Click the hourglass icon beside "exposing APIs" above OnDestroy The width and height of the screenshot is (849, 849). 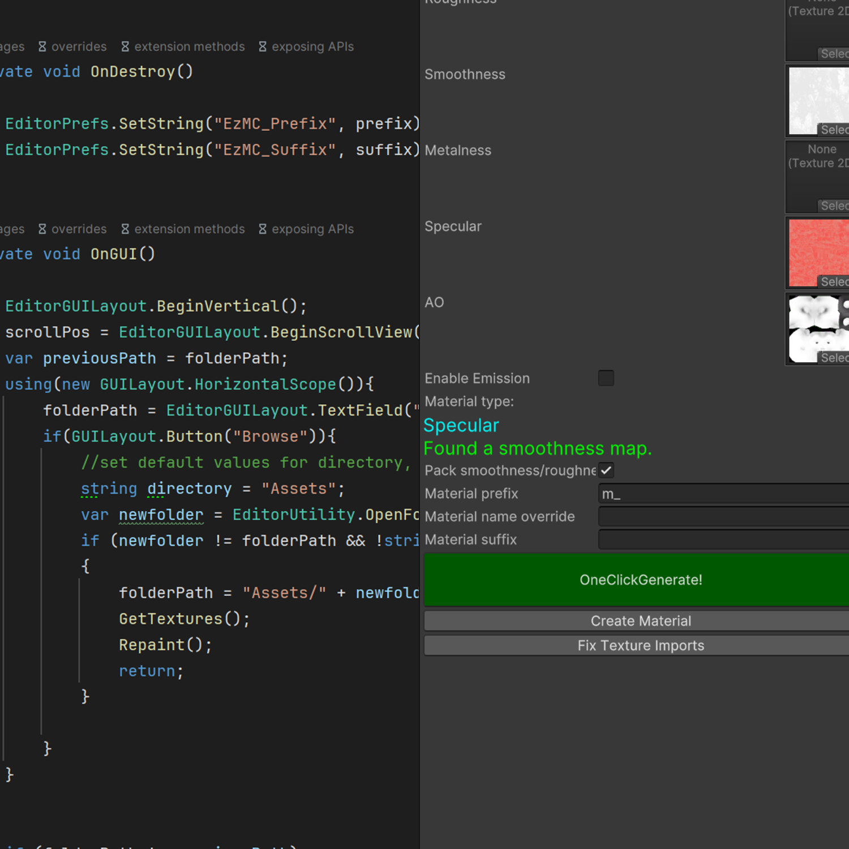[263, 46]
